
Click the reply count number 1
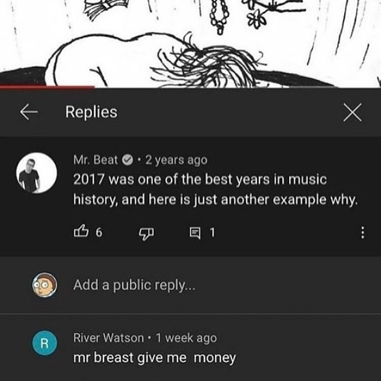[x=212, y=232]
